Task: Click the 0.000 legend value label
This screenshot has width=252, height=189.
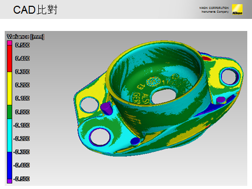Action: pos(23,112)
